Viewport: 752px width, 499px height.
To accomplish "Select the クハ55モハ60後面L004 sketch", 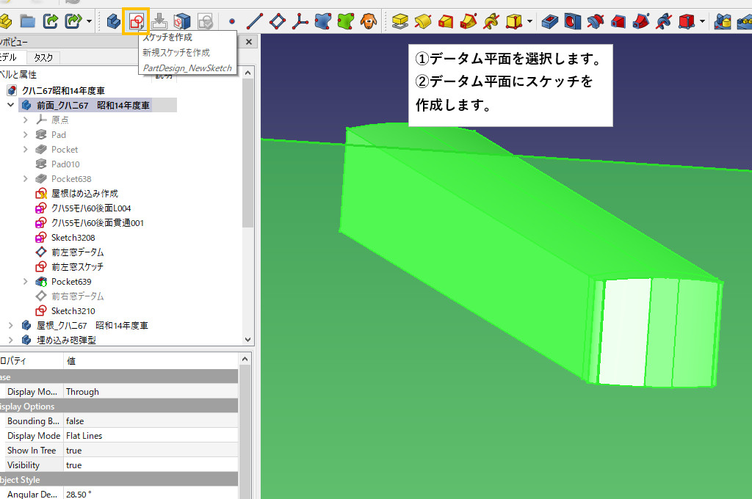I will [90, 208].
